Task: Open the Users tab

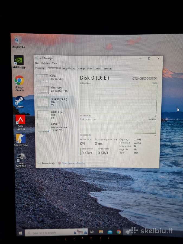Action: point(90,69)
